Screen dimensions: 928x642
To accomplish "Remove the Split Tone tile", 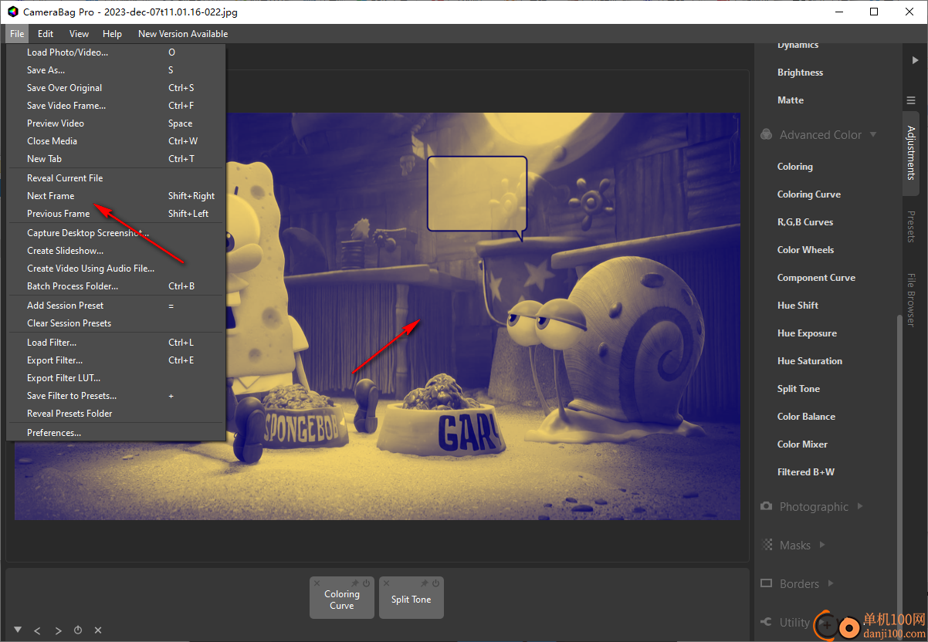I will click(x=386, y=583).
